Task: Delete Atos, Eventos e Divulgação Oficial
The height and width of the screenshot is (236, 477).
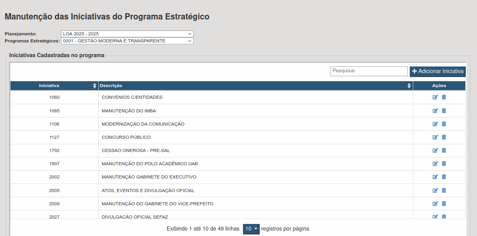Action: click(444, 191)
